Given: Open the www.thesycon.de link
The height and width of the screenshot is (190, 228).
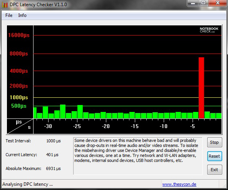Looking at the screenshot, I should (x=179, y=184).
